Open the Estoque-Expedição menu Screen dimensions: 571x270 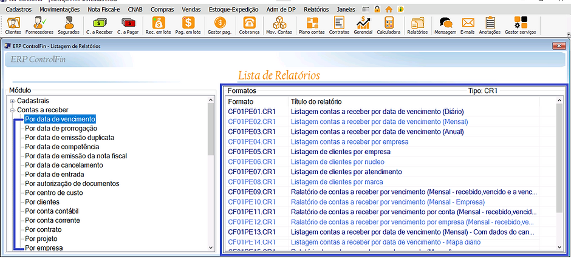click(233, 10)
